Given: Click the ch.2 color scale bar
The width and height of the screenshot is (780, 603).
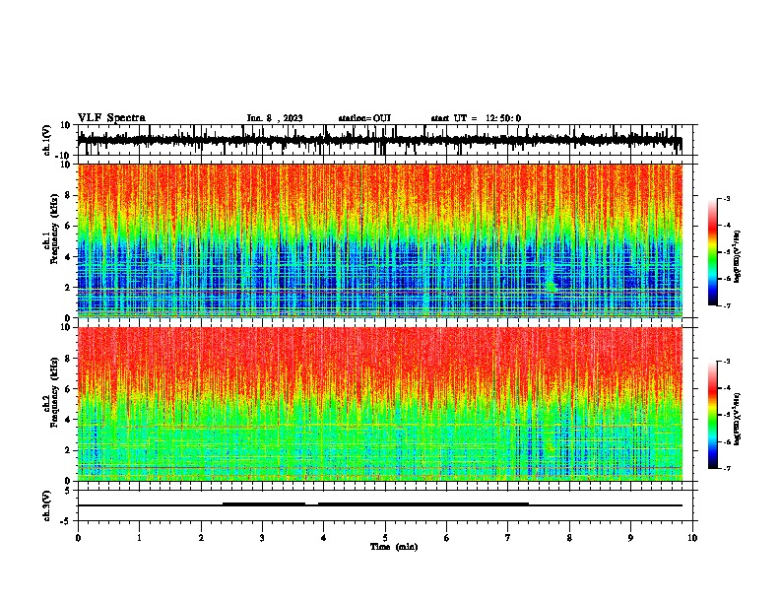Looking at the screenshot, I should [x=713, y=415].
